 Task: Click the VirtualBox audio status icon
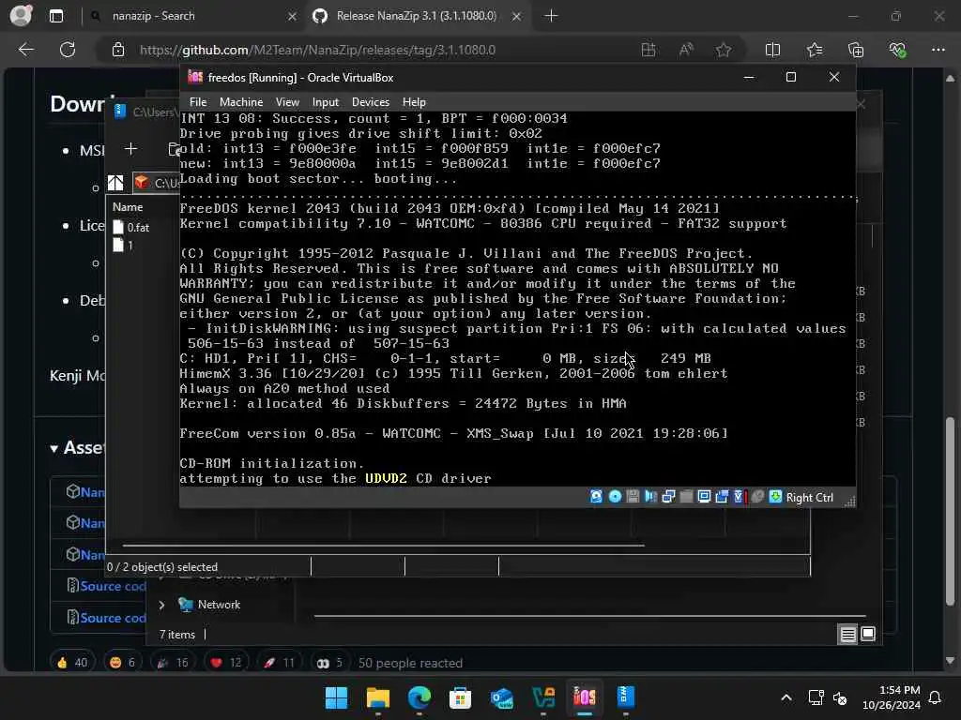[x=650, y=497]
